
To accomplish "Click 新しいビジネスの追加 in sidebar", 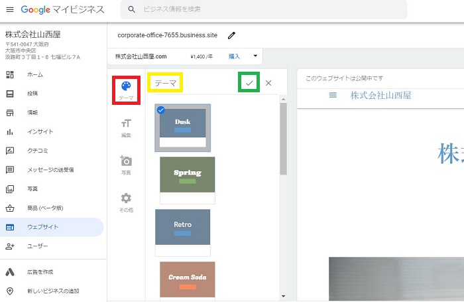I will coord(52,291).
